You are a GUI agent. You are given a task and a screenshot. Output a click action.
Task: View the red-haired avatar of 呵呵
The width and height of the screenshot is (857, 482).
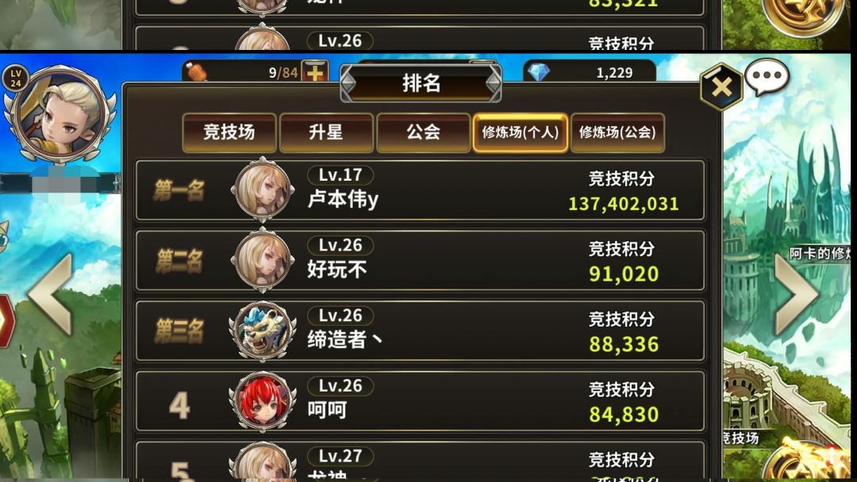tap(263, 401)
